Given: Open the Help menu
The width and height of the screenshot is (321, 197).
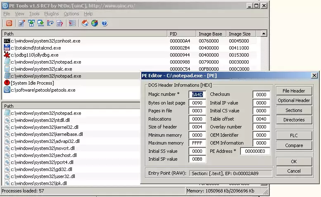Looking at the screenshot, I should tap(88, 14).
